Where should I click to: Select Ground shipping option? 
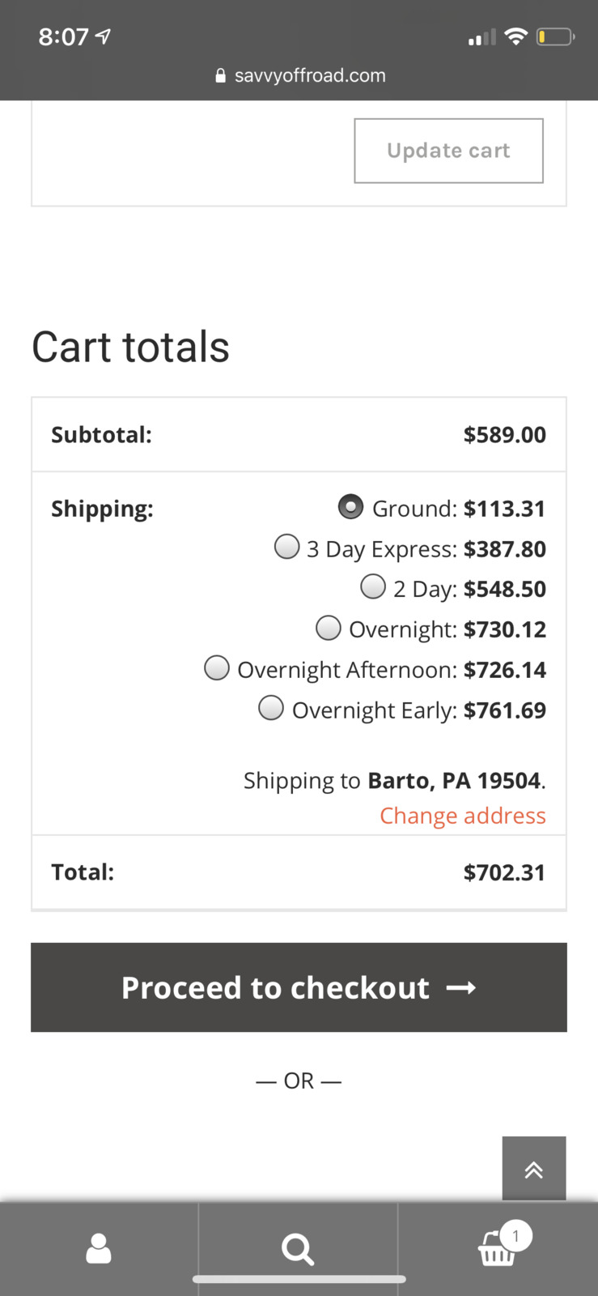(350, 507)
